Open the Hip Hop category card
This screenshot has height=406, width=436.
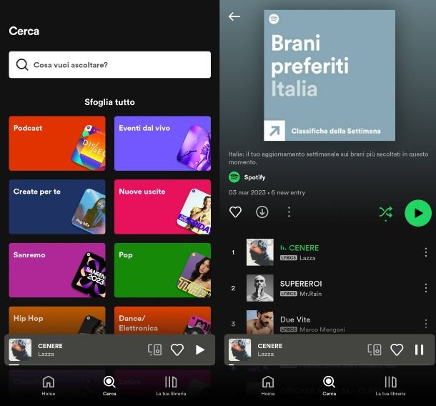coord(57,320)
